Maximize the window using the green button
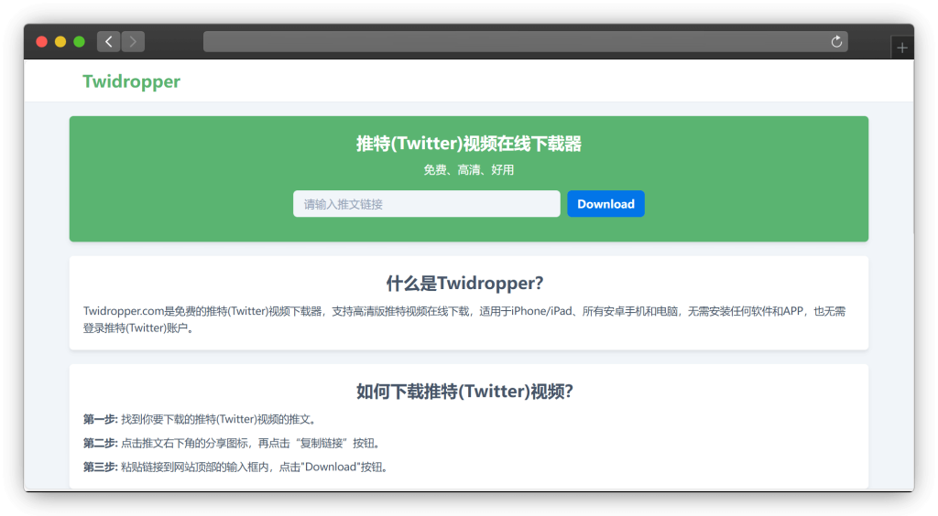938x516 pixels. [x=79, y=41]
